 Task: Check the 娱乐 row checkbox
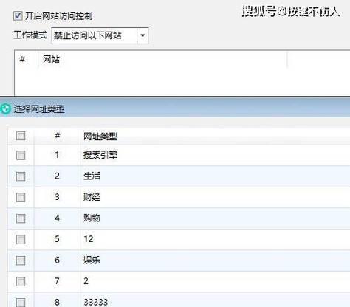coord(21,261)
